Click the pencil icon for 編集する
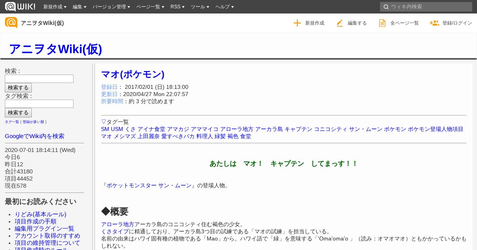Screen dimensions: 477x250 339,23
